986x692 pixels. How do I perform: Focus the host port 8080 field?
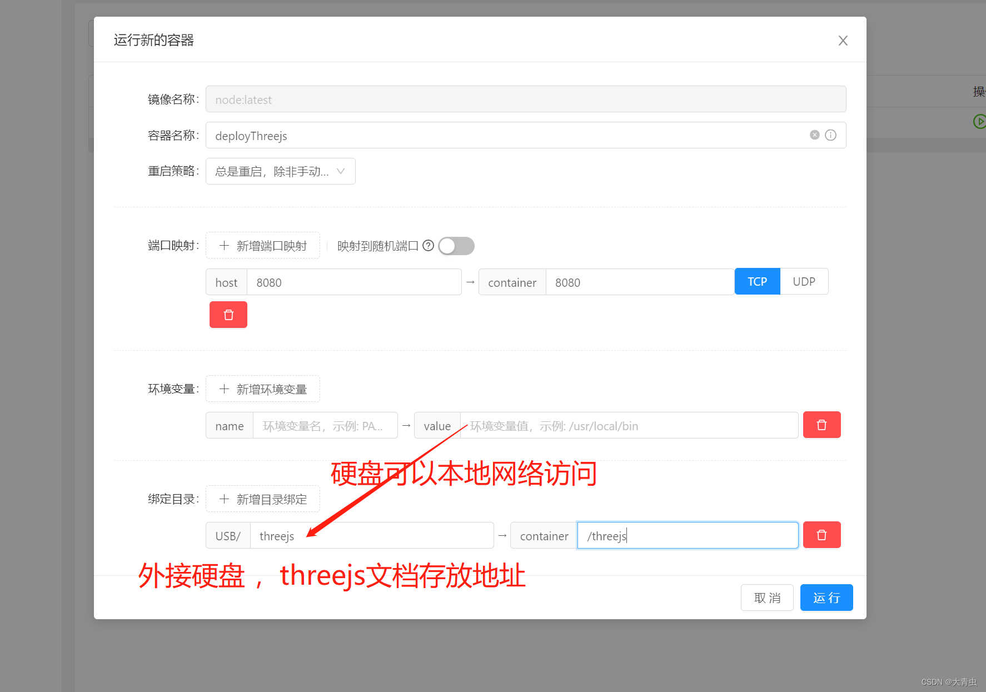(354, 282)
